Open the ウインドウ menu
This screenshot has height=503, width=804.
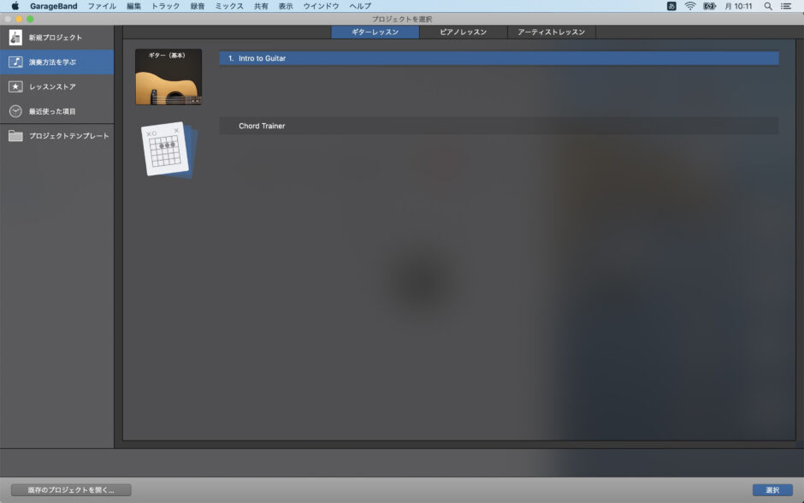point(321,6)
